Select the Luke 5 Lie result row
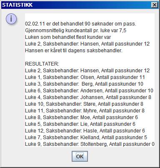 pyautogui.click(x=80, y=124)
